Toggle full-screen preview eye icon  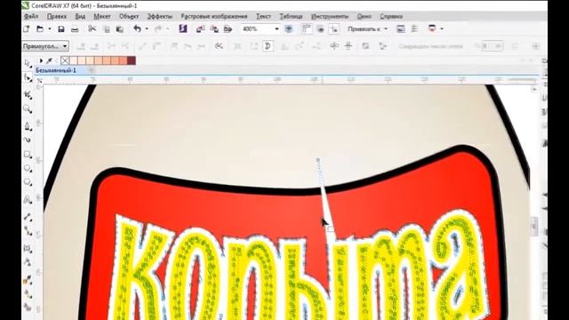[289, 29]
